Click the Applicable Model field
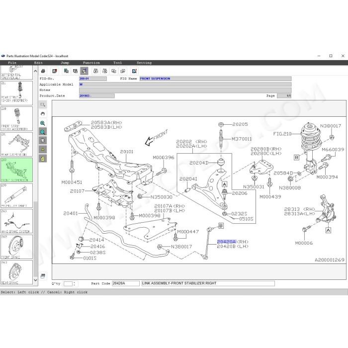348x348 pixels. coord(185,85)
